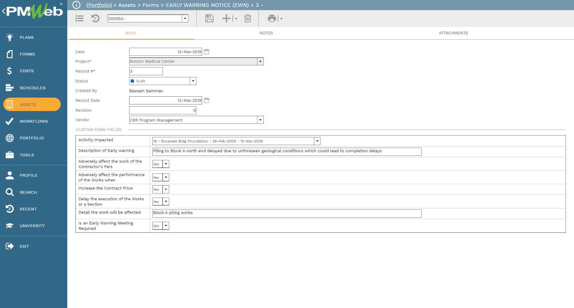Open calendar picker for Record Date

click(x=207, y=100)
